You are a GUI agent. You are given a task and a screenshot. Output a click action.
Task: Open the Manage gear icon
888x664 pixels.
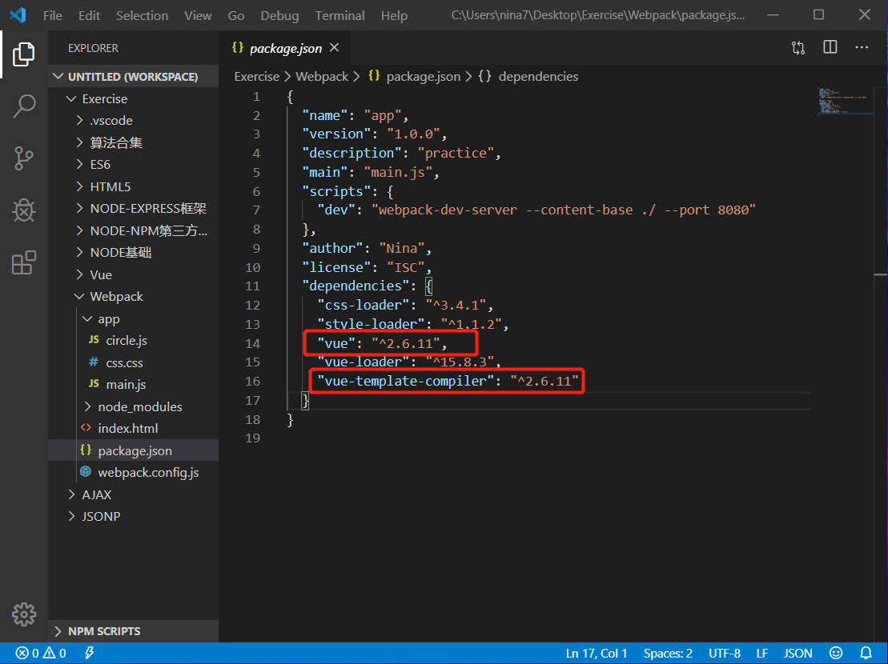23,614
